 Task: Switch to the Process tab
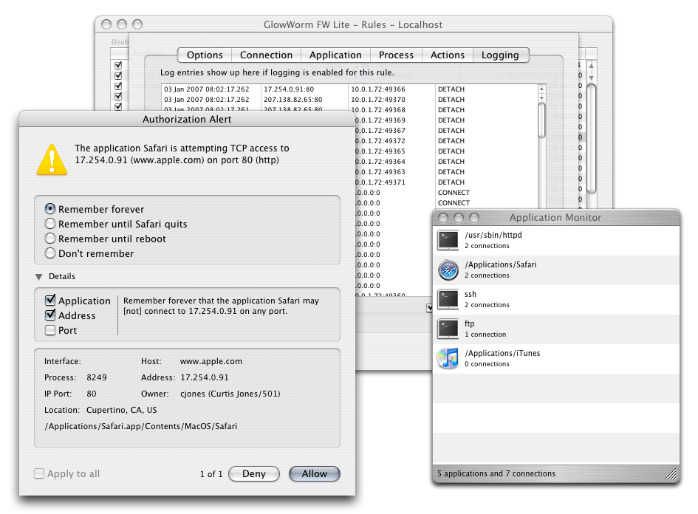pos(396,55)
